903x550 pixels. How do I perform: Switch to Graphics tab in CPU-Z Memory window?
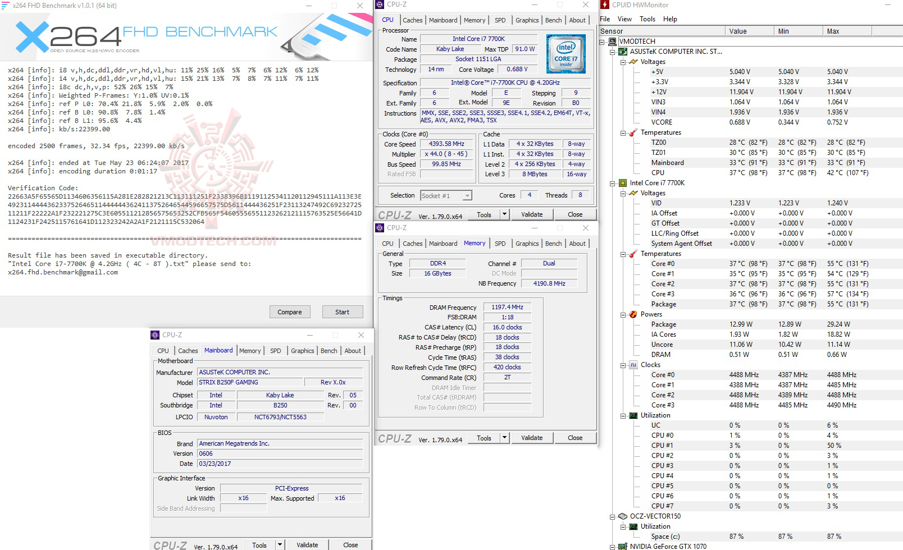click(527, 244)
